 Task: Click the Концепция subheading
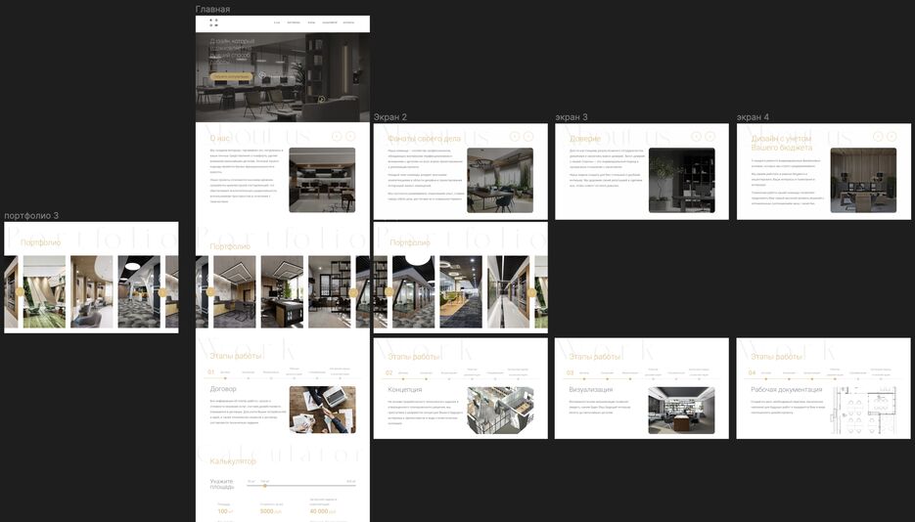pos(405,389)
